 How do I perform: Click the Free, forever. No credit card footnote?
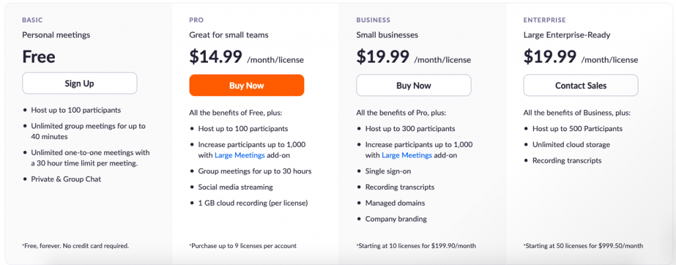click(75, 246)
